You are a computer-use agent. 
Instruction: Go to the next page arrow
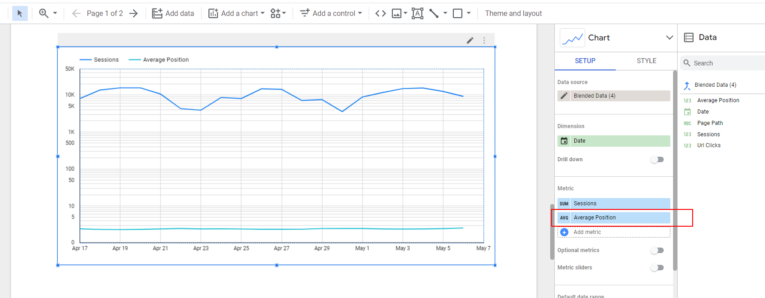[133, 13]
